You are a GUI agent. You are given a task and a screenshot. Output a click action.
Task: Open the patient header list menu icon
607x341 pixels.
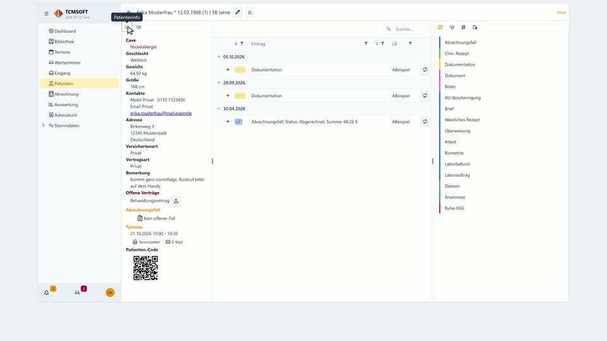pyautogui.click(x=250, y=13)
